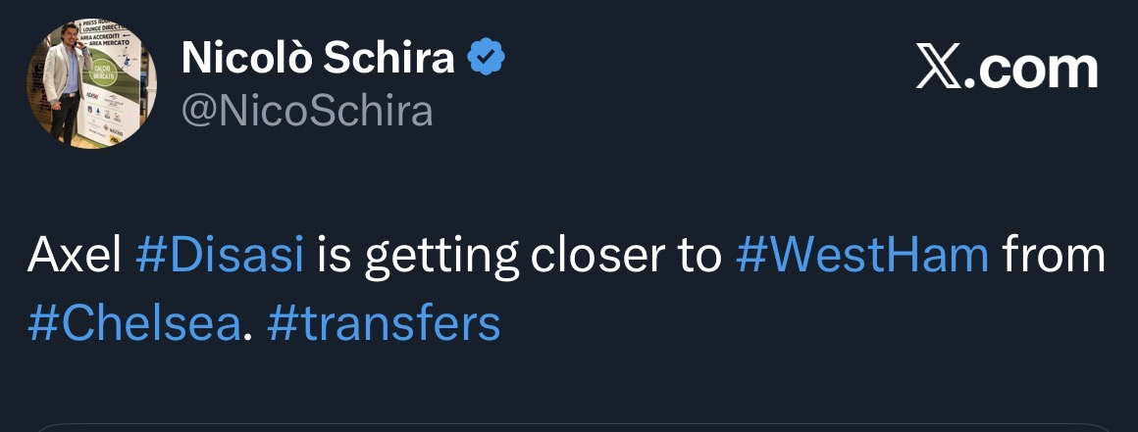
Task: Open the #transfers hashtag
Action: coord(383,323)
